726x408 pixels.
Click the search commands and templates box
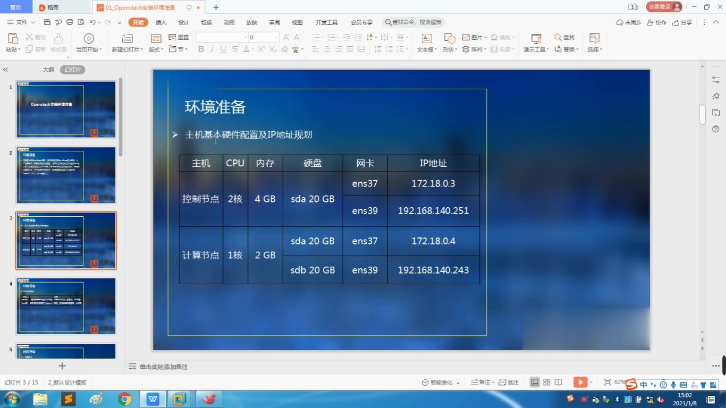pos(413,22)
